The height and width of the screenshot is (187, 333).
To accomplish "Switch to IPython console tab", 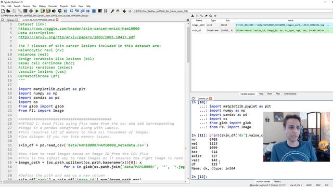I will tap(263, 181).
